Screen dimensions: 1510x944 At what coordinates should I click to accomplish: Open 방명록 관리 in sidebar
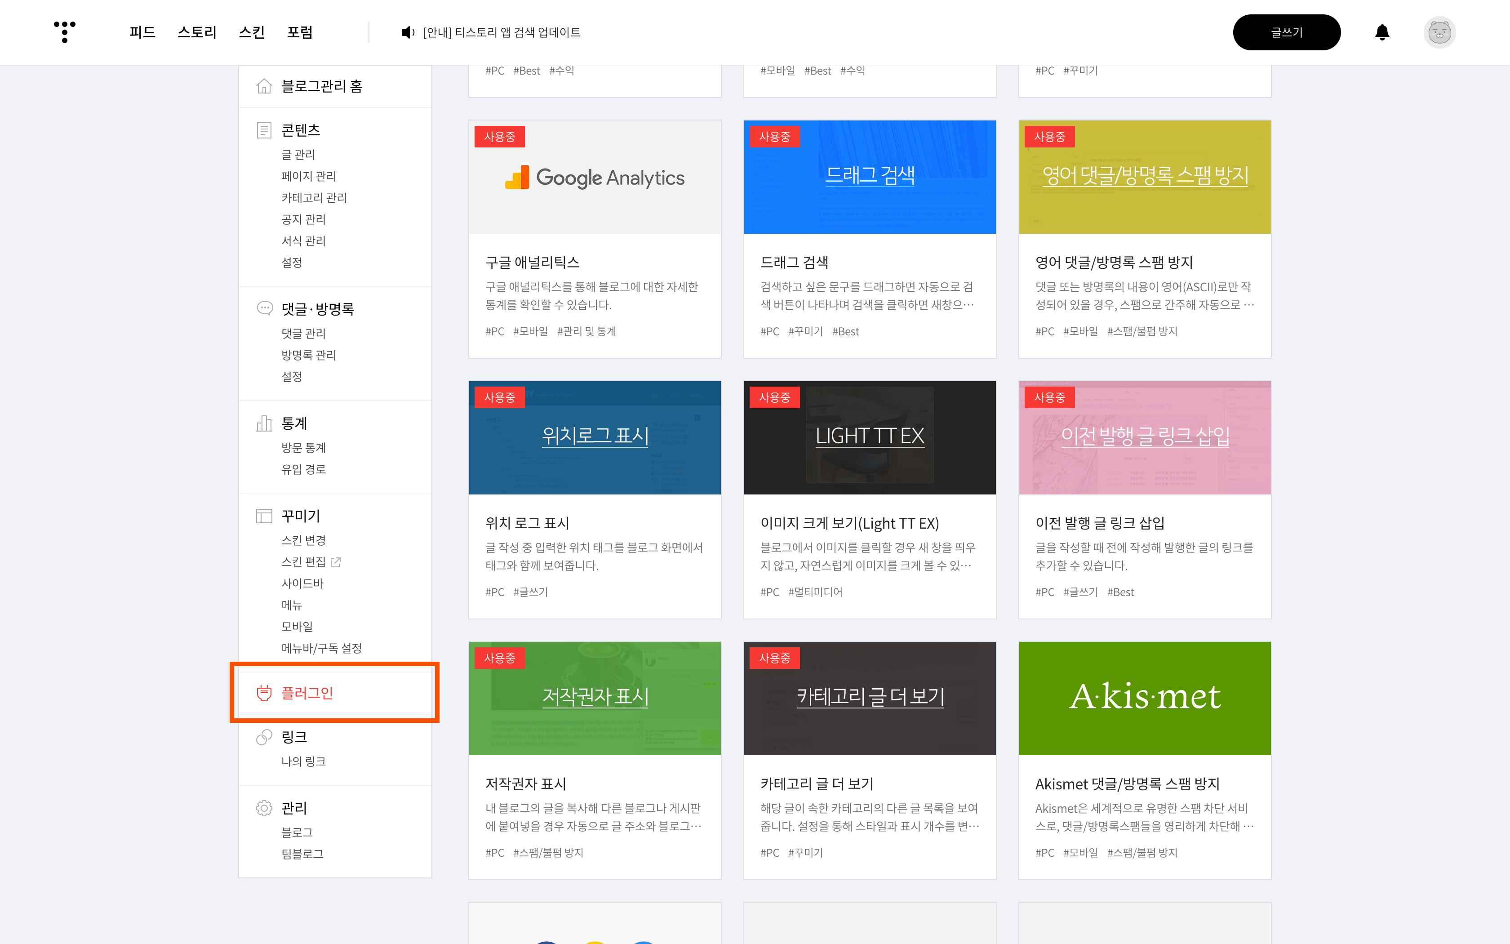309,355
